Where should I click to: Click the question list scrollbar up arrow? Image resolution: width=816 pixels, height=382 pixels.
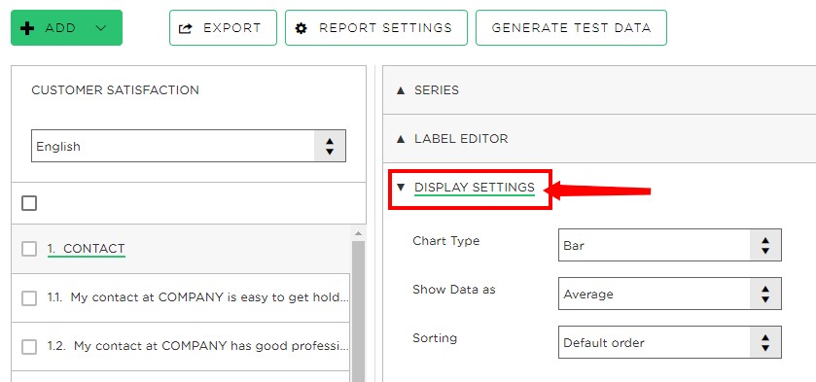tap(358, 233)
